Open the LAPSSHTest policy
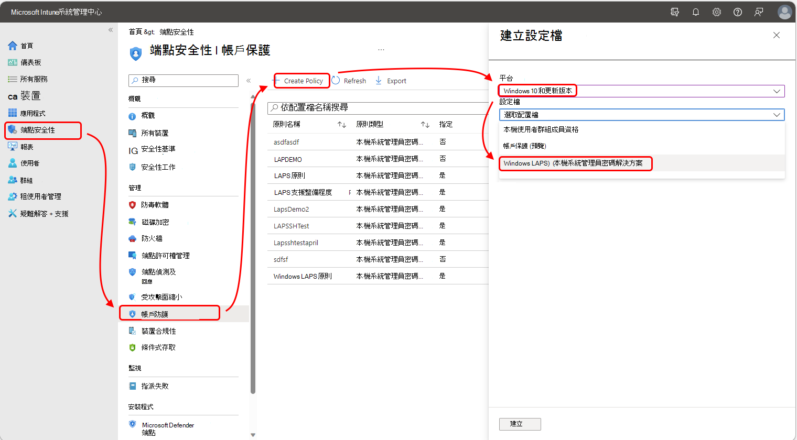This screenshot has width=797, height=440. [x=292, y=226]
